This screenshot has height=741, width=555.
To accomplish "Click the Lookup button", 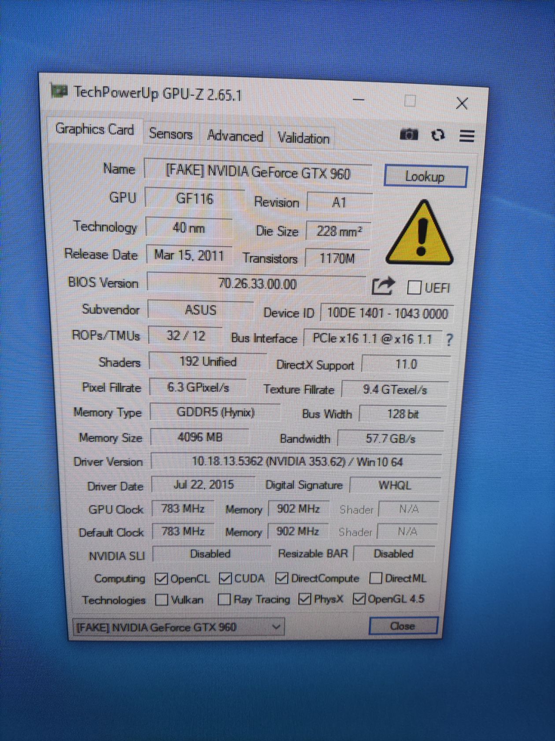I will pos(425,176).
